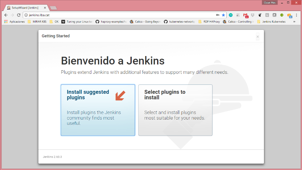This screenshot has width=302, height=170.
Task: Open the kubernetes-network GitHub bookmark
Action: (x=179, y=22)
